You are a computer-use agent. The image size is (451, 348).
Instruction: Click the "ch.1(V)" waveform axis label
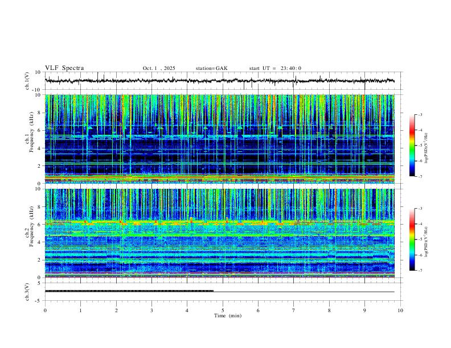click(27, 81)
